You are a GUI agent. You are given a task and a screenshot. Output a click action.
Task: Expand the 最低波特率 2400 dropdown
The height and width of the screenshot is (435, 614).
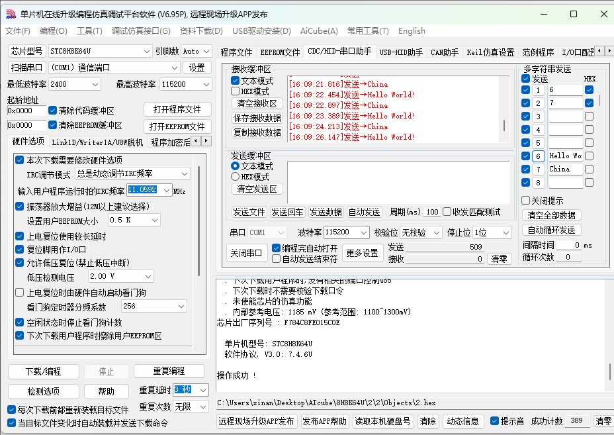(x=95, y=84)
